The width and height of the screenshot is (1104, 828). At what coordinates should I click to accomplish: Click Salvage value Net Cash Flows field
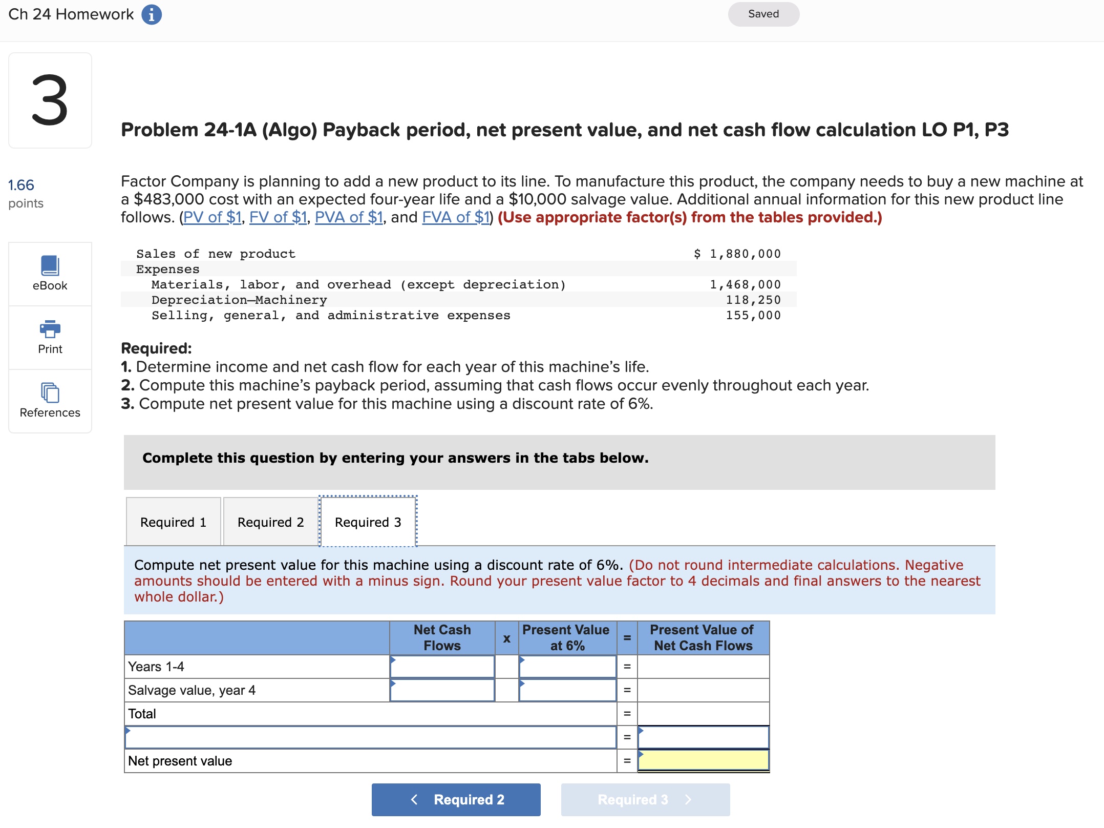(x=442, y=690)
